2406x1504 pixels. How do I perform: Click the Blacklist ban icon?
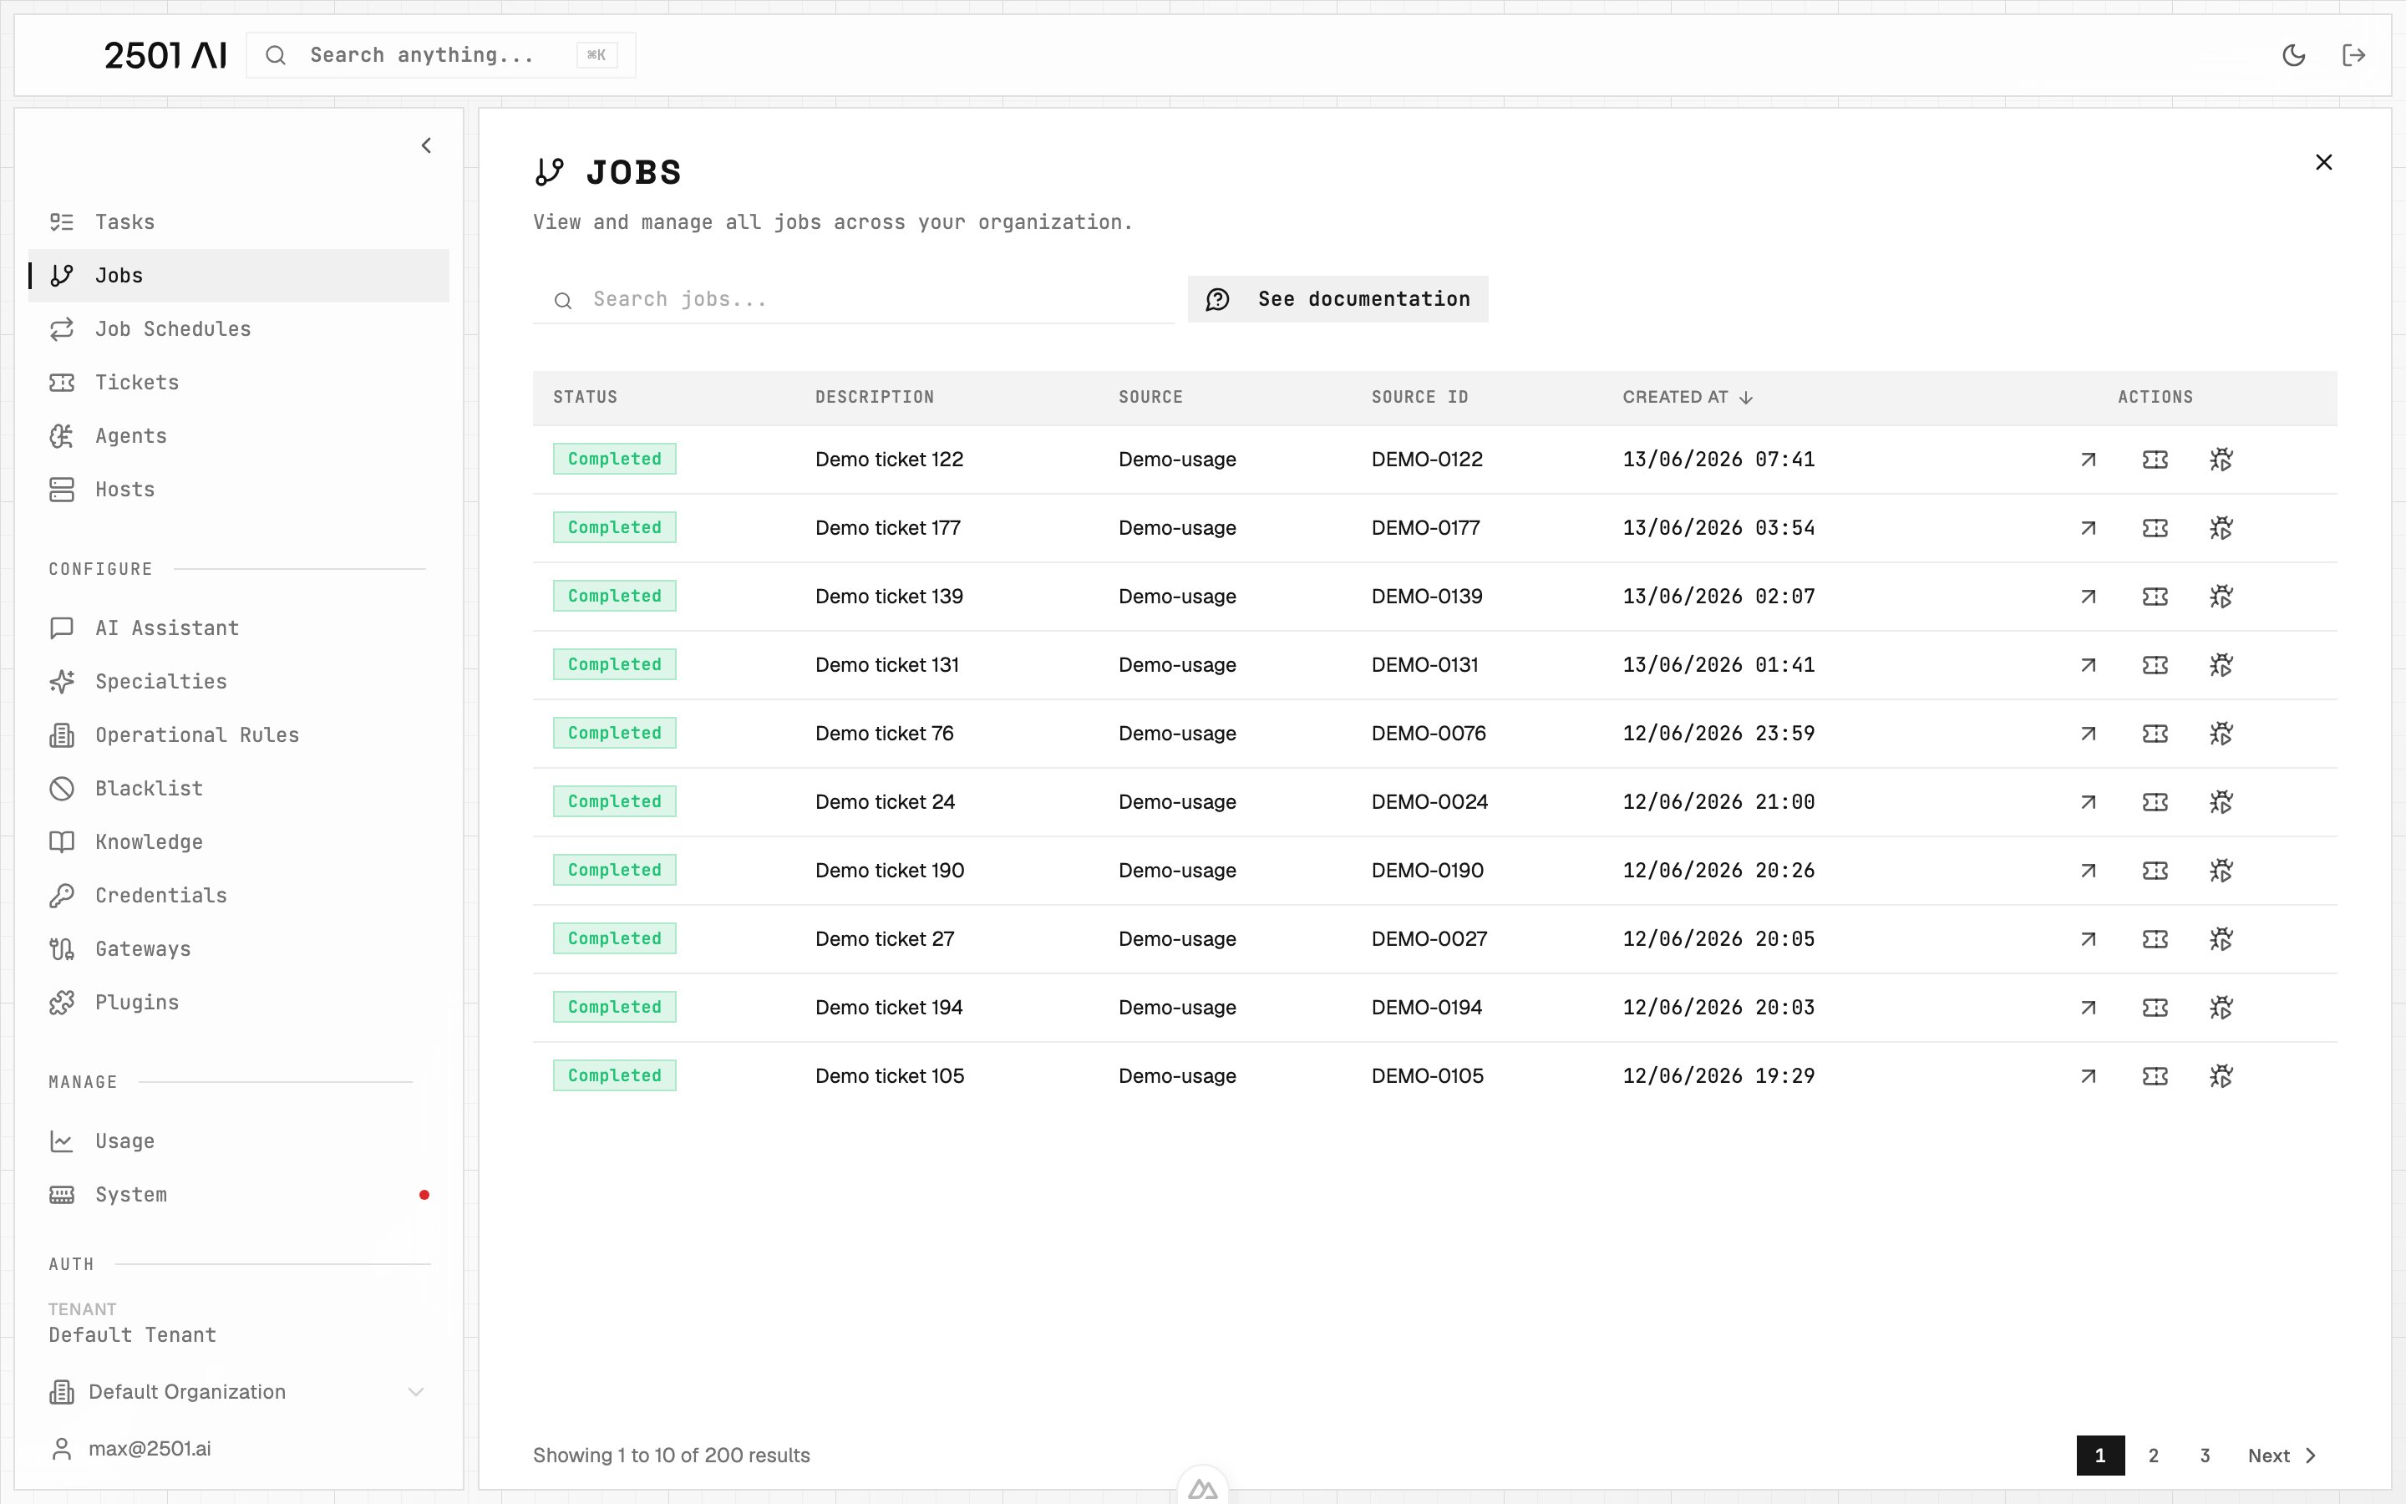[62, 789]
